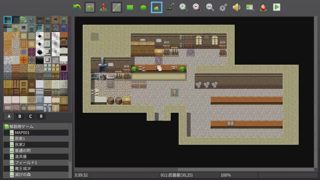Select the Ellipse drawing tool
Image resolution: width=320 pixels, height=180 pixels.
point(143,7)
